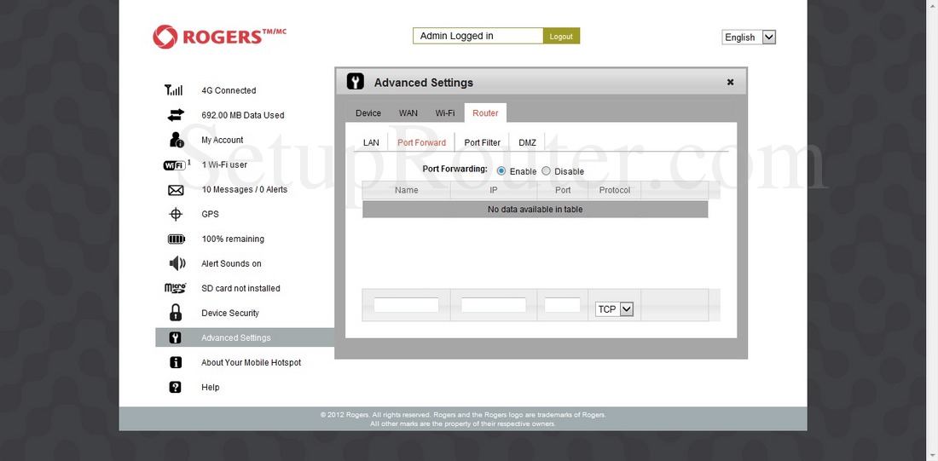Viewport: 938px width, 461px height.
Task: Switch to the Wi-Fi tab
Action: click(x=445, y=113)
